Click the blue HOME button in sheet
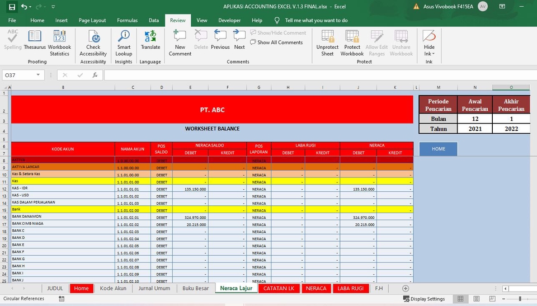Viewport: 537px width, 306px height. [439, 149]
